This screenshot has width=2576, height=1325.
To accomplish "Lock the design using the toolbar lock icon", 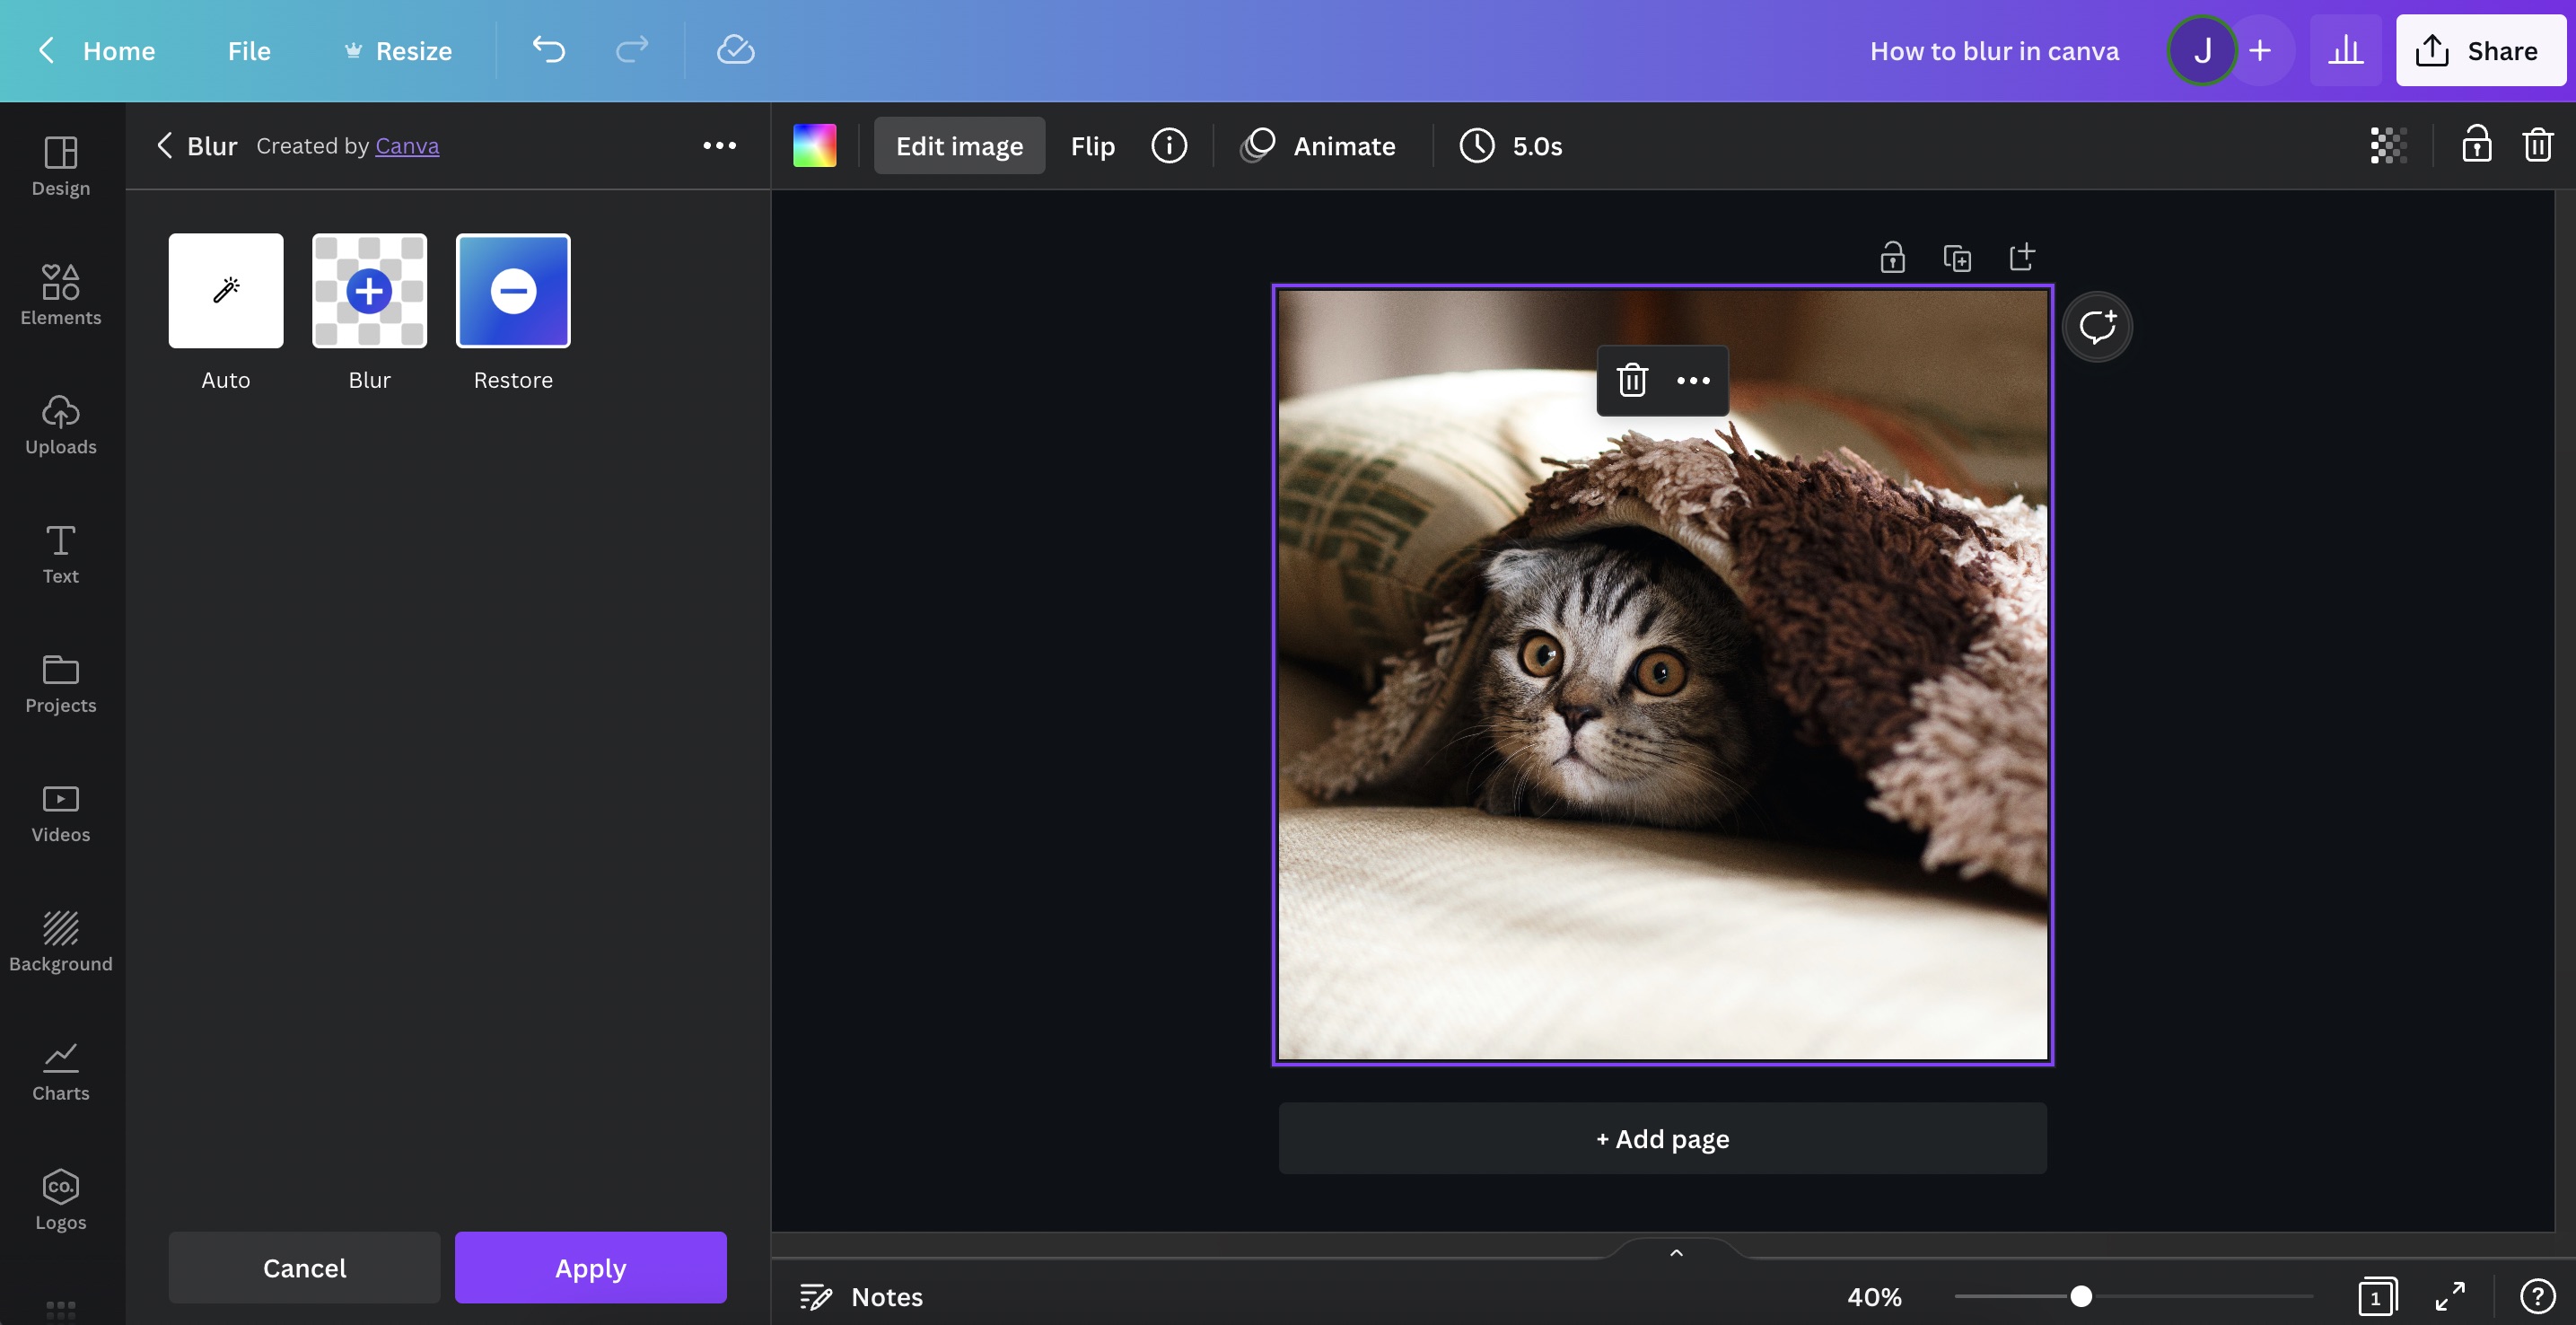I will tap(2477, 145).
